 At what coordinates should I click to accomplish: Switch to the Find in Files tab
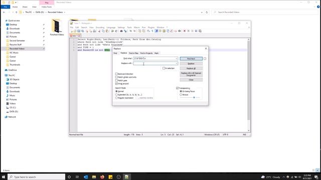pos(133,53)
